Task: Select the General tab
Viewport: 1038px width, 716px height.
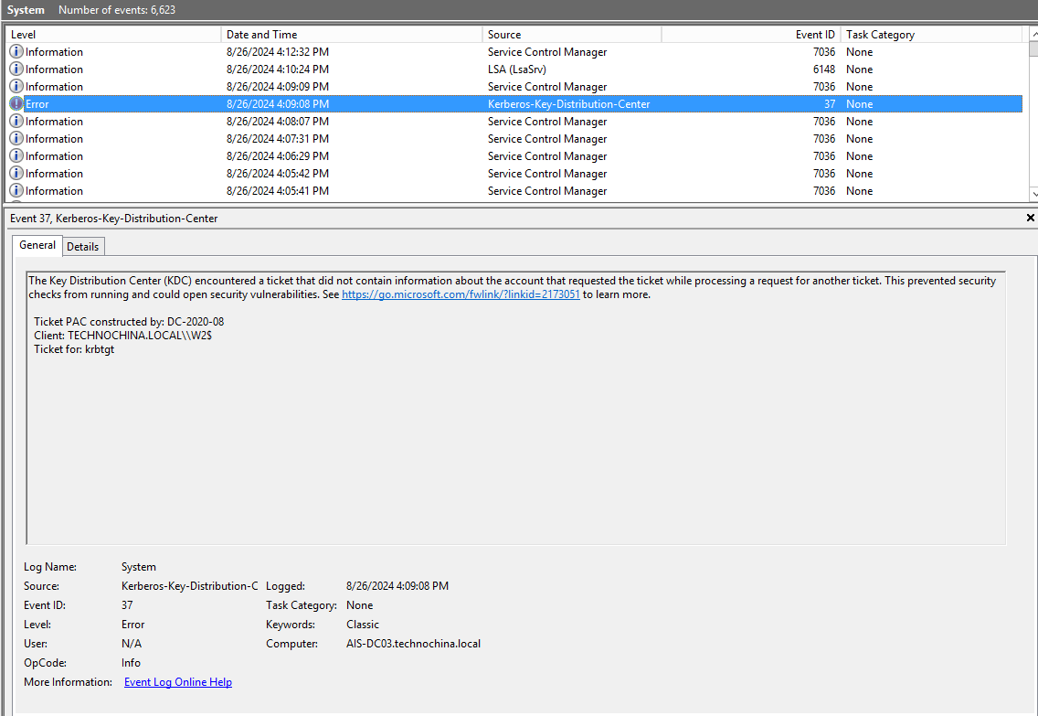Action: coord(37,245)
